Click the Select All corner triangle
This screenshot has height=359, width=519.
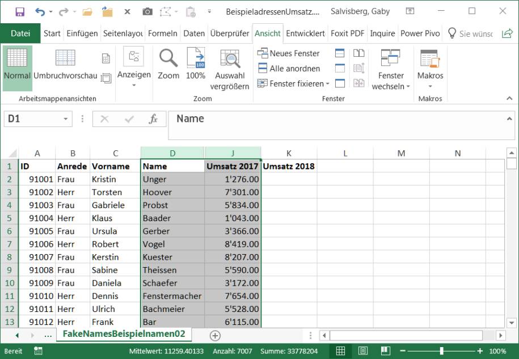point(12,153)
